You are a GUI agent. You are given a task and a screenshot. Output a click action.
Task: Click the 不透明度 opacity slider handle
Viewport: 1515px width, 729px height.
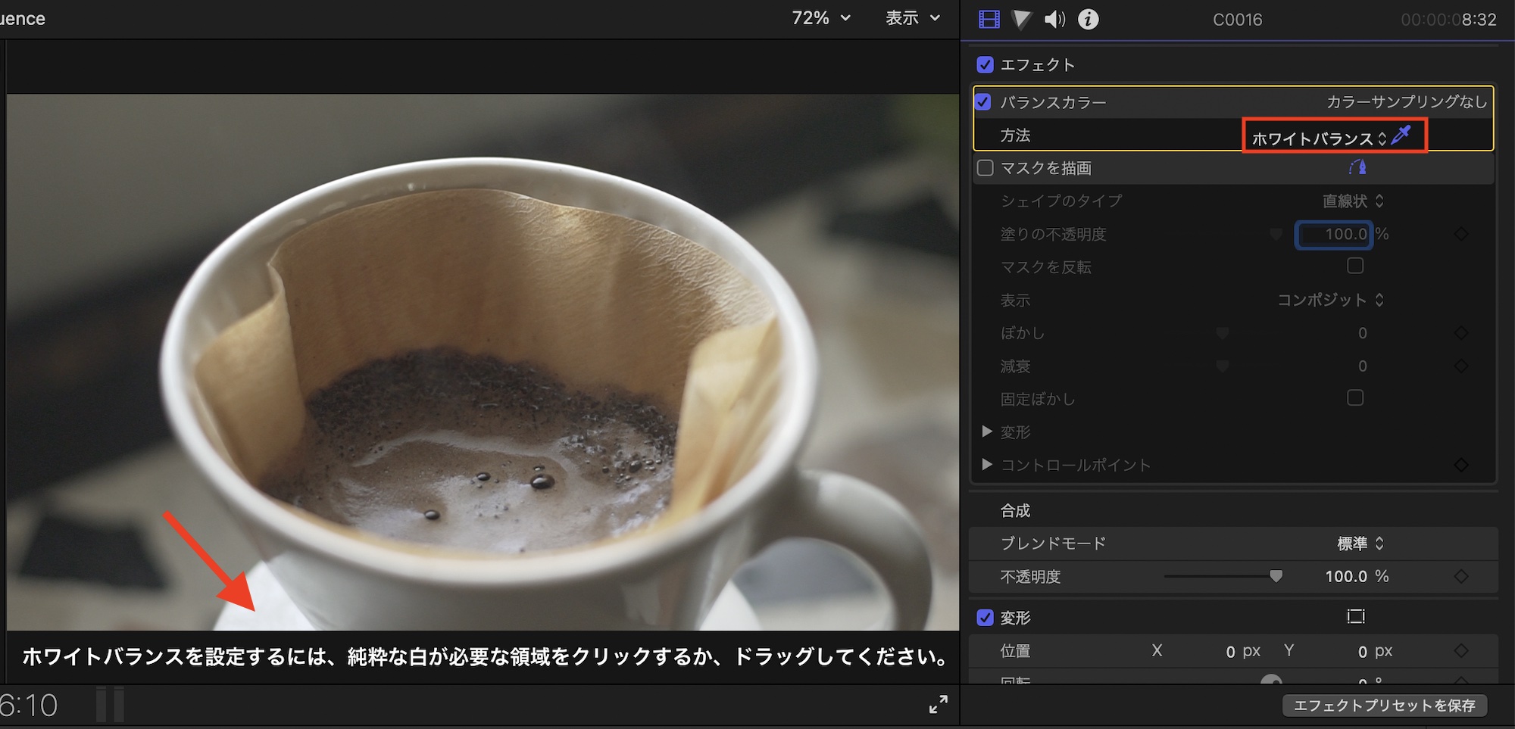click(1276, 577)
